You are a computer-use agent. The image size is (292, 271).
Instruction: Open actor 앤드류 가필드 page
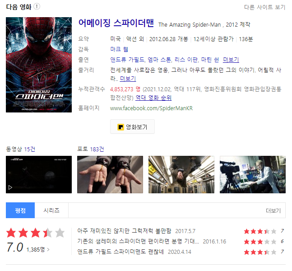pos(127,60)
